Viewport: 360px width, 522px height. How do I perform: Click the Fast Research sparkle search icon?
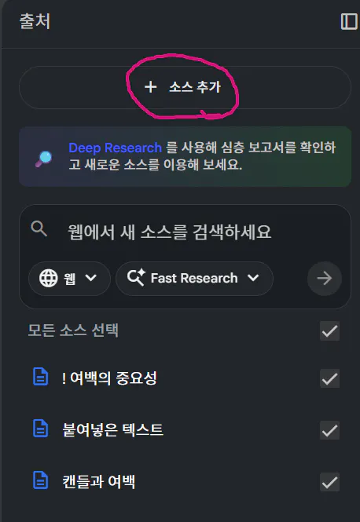click(x=136, y=277)
